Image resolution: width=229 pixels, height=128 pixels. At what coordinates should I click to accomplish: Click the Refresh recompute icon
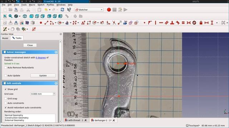coord(62,10)
